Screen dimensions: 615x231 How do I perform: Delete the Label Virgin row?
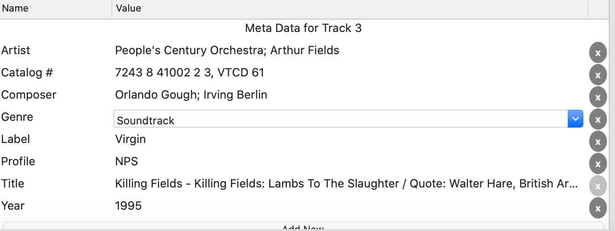(x=598, y=142)
